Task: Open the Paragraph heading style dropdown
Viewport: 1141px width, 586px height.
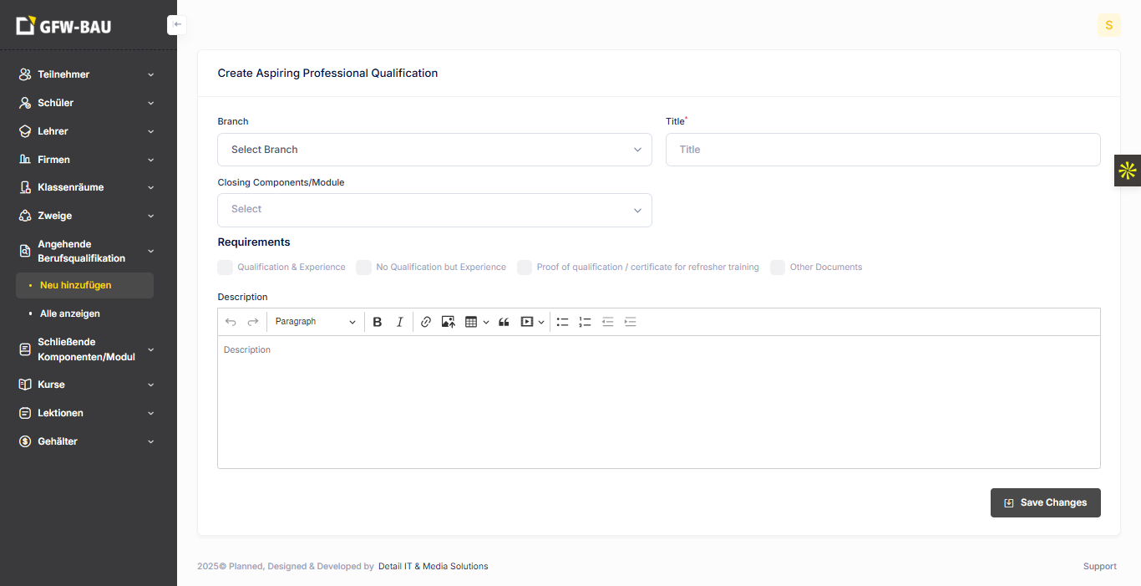Action: pos(315,322)
